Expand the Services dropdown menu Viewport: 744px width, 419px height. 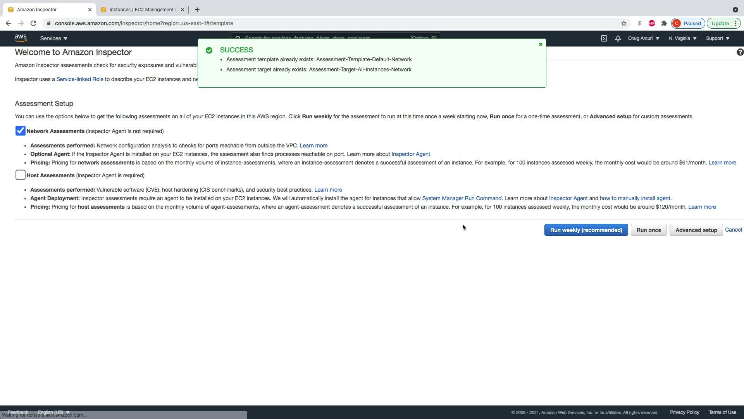pos(54,38)
